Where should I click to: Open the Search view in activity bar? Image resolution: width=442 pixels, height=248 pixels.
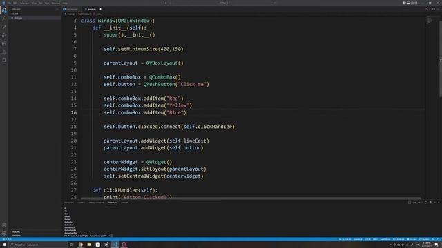4,19
